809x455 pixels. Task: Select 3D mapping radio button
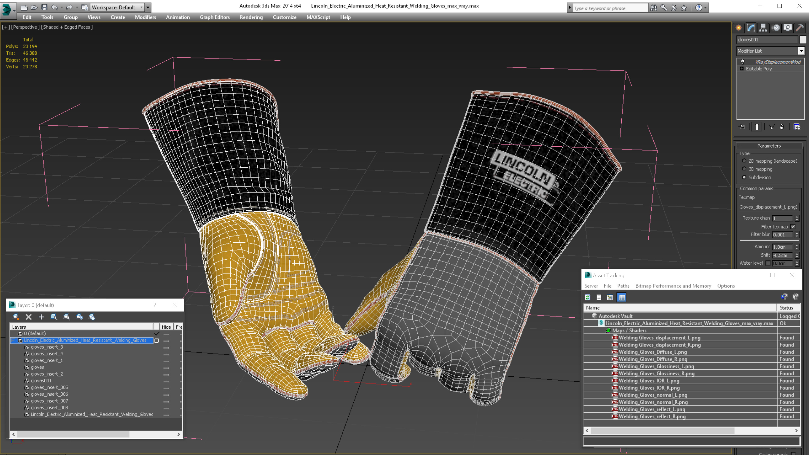pos(744,169)
